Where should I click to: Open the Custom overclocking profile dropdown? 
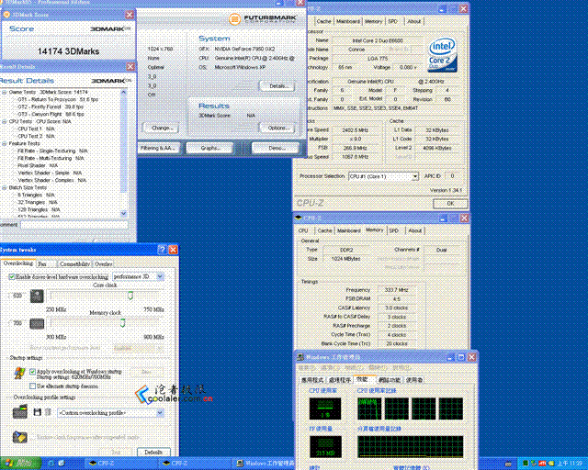[x=110, y=413]
